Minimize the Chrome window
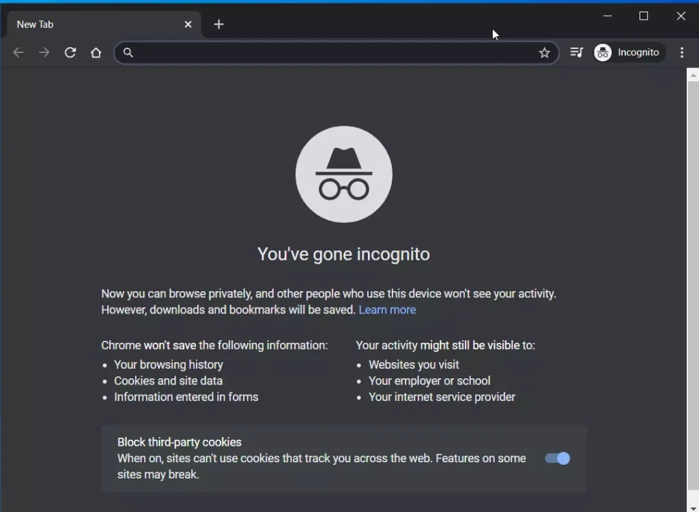The width and height of the screenshot is (699, 512). 607,16
